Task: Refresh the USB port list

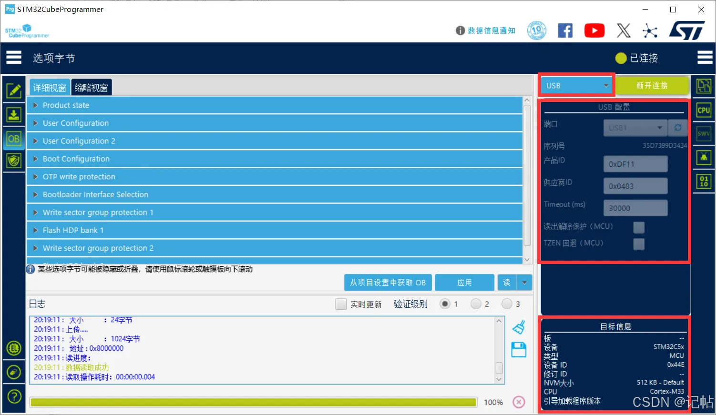Action: click(x=677, y=128)
